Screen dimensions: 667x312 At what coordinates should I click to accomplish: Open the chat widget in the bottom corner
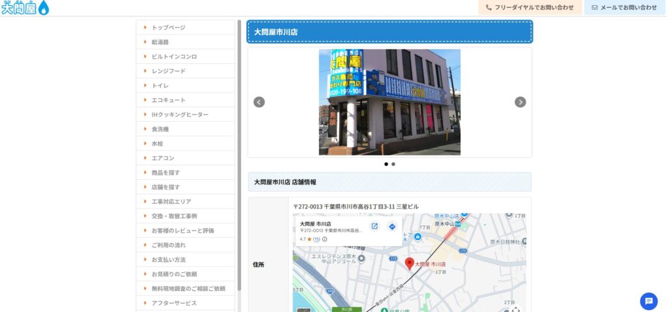pyautogui.click(x=648, y=301)
